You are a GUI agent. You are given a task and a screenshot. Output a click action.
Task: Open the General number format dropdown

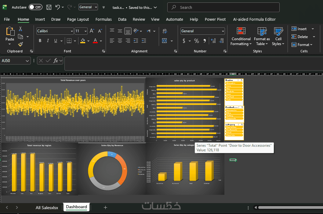click(223, 31)
